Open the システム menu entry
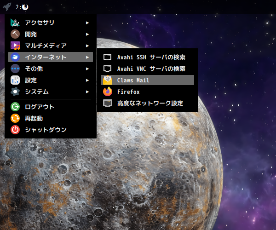This screenshot has width=276, height=230. click(51, 92)
